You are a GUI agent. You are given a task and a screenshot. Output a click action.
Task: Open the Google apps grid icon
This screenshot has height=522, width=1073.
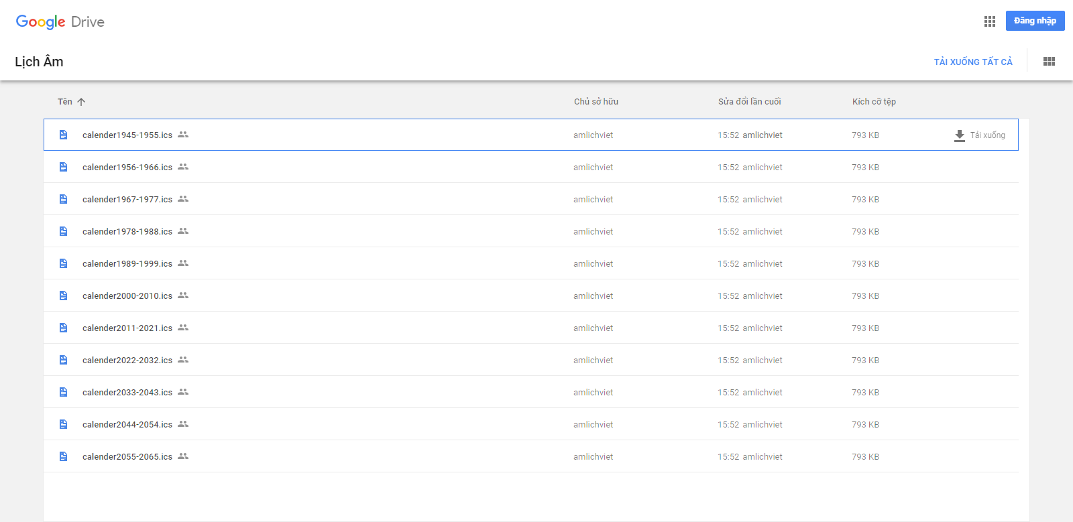(989, 21)
